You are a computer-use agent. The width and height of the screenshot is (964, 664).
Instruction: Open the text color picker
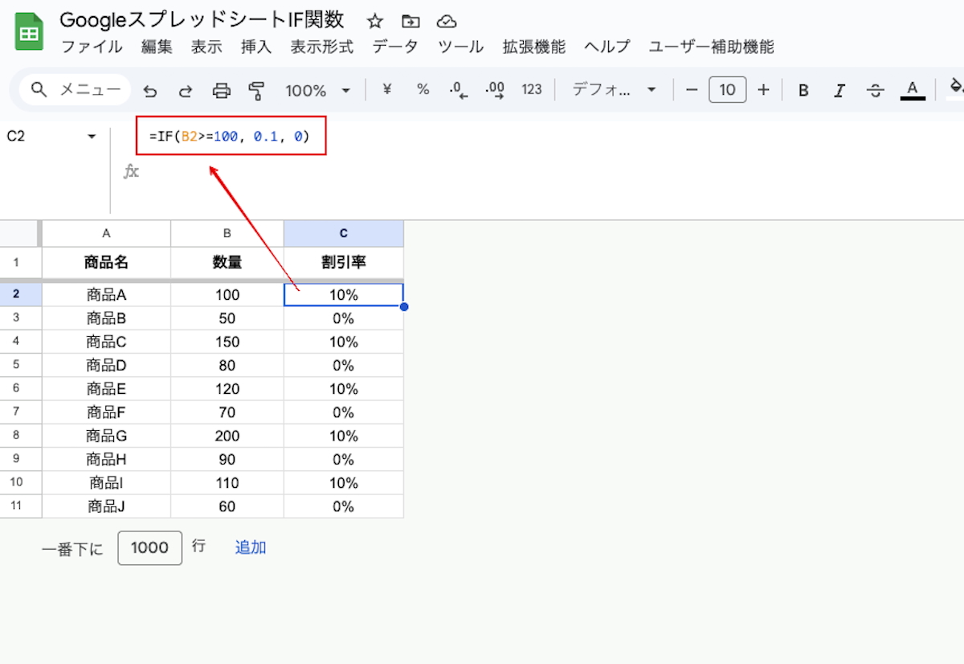912,89
